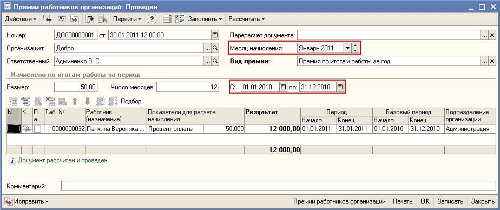The width and height of the screenshot is (500, 210).
Task: Select the Панчина Вероника worker cell
Action: pos(116,129)
